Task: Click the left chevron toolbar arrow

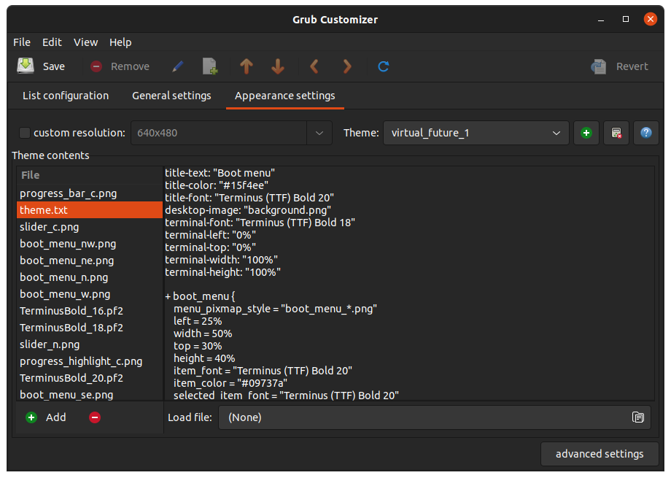Action: coord(314,66)
